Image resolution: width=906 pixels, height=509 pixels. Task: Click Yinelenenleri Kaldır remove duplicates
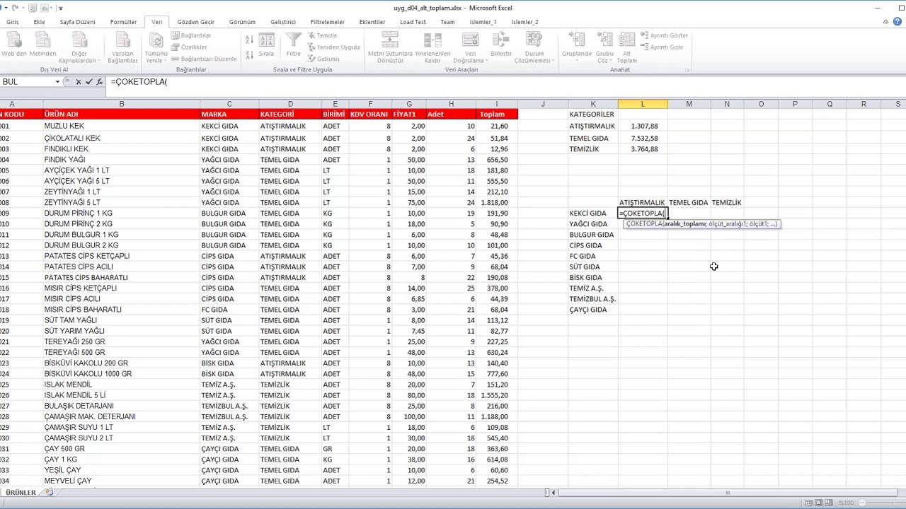[432, 47]
